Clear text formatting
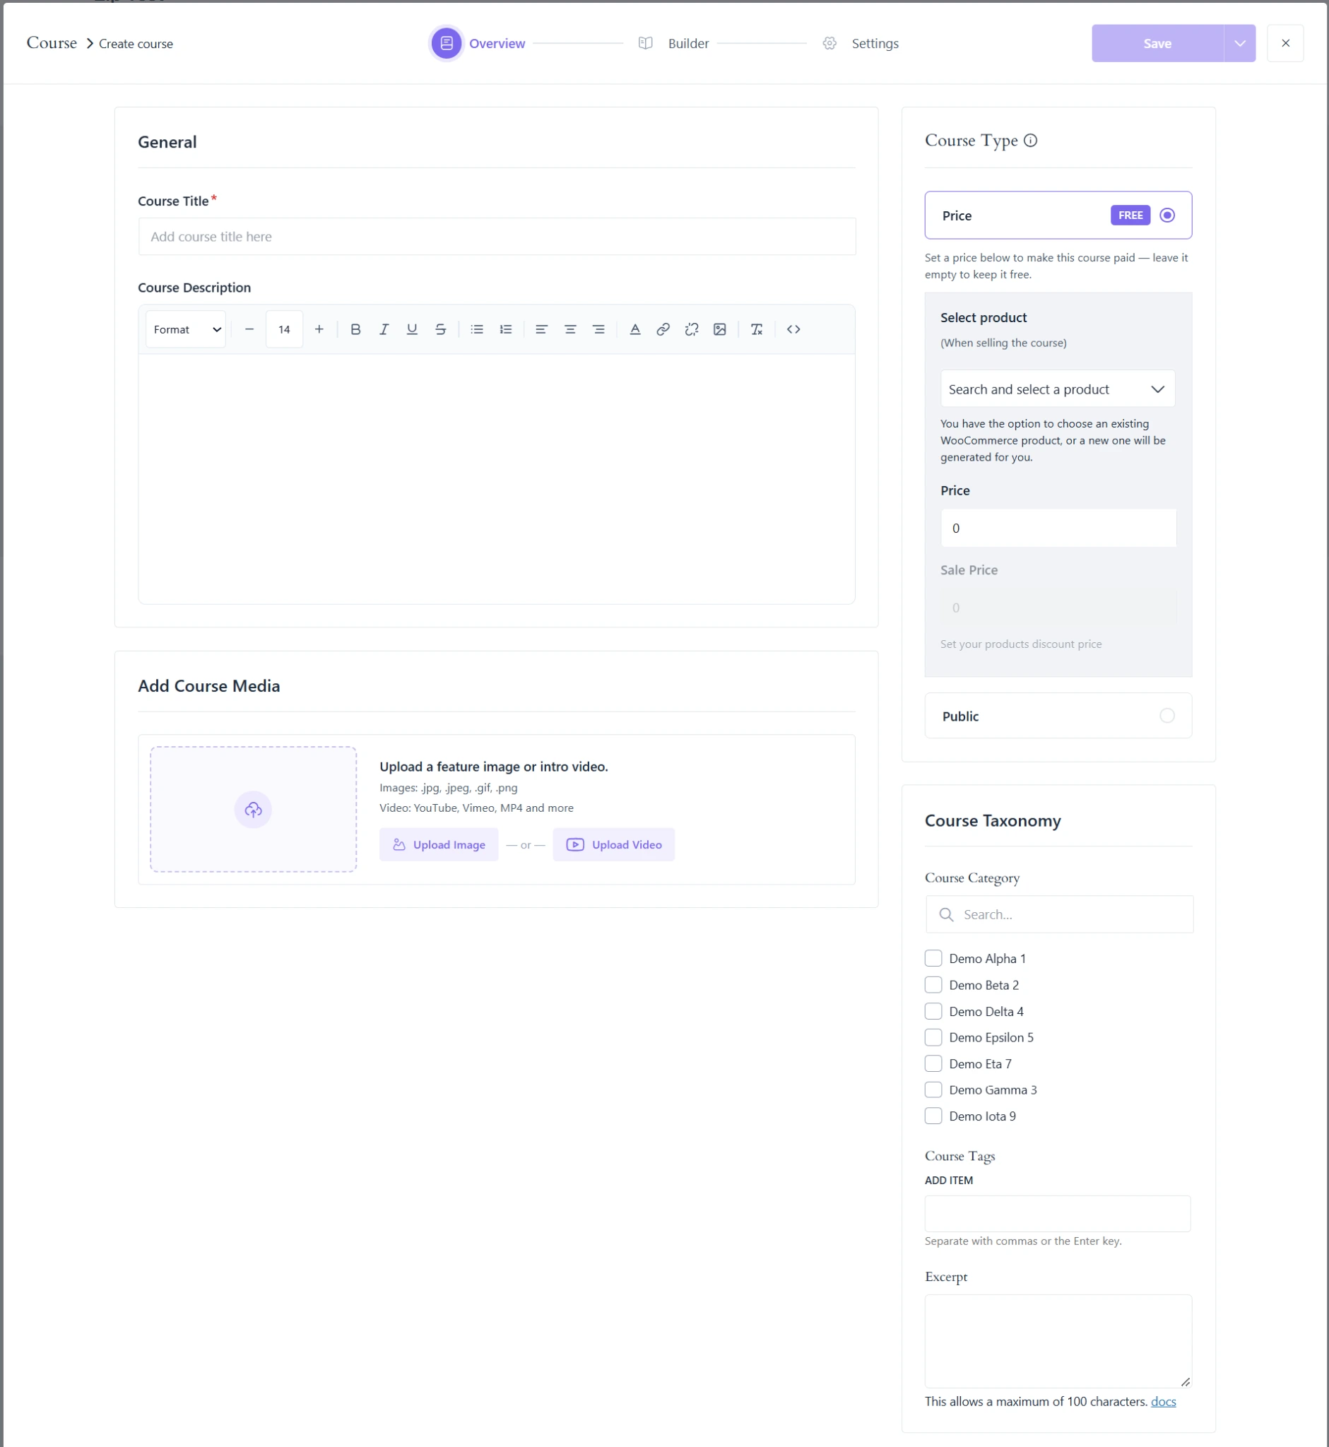 pyautogui.click(x=757, y=329)
